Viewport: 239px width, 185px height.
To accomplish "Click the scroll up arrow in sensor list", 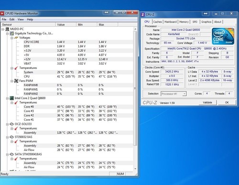I will 135,29.
